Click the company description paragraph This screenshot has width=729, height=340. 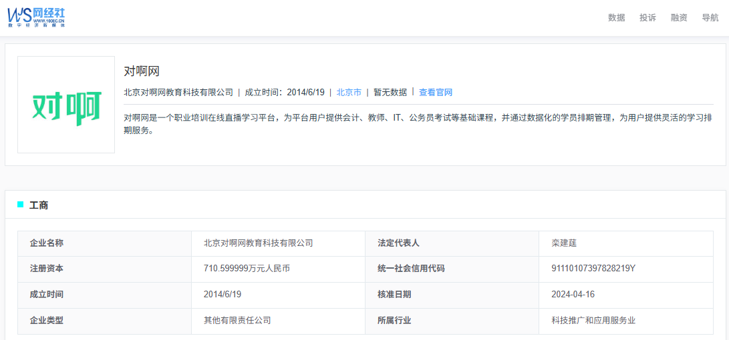click(418, 124)
